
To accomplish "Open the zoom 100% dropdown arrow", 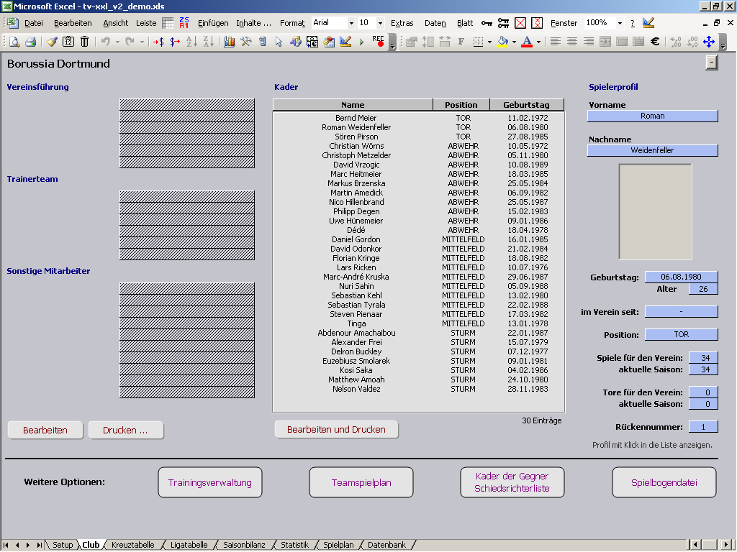I will tap(620, 23).
